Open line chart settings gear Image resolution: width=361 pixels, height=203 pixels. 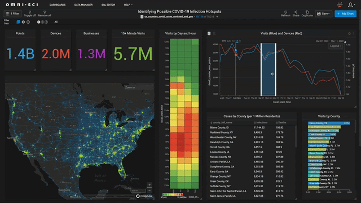click(349, 34)
